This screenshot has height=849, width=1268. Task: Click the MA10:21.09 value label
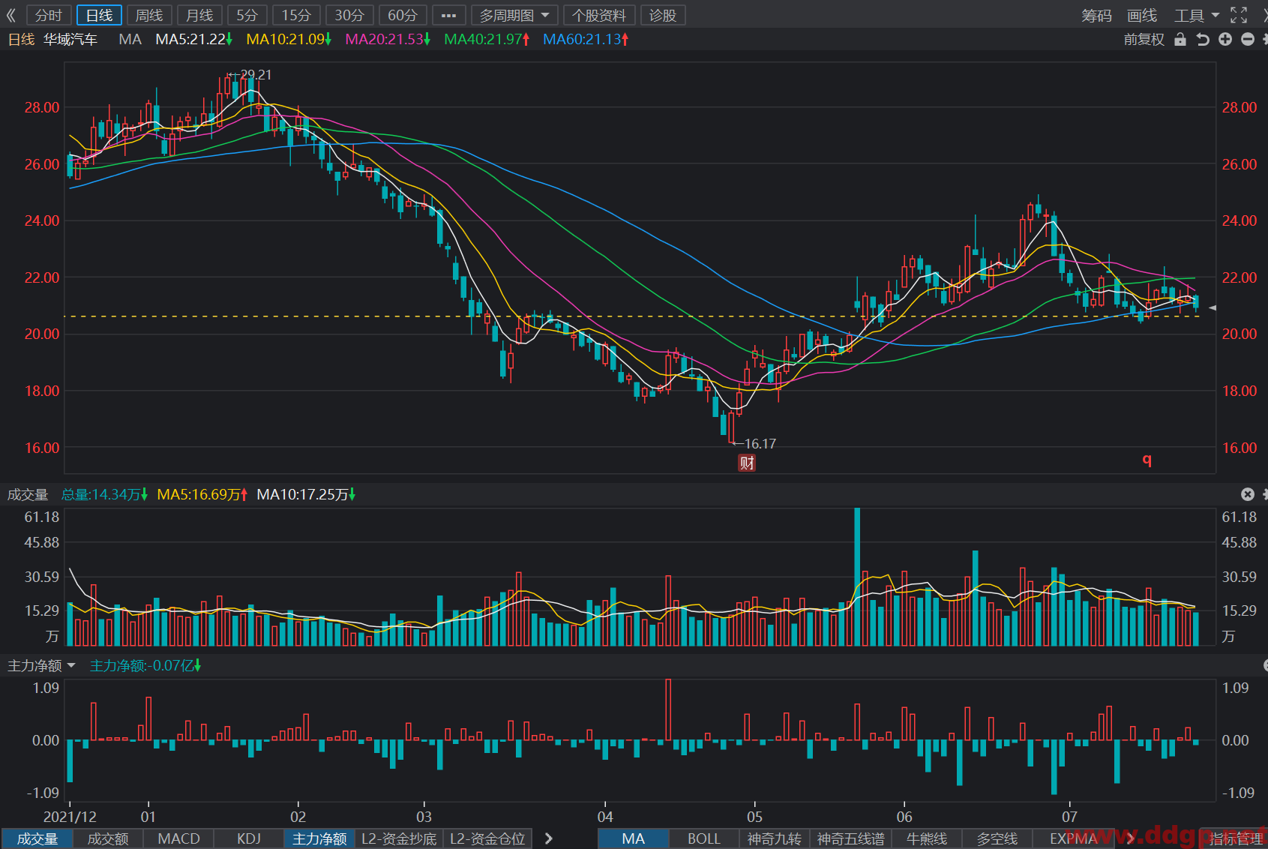coord(289,39)
